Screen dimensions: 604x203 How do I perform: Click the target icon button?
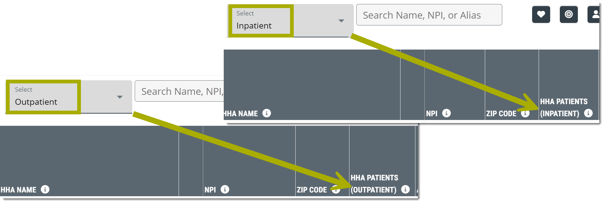pos(569,14)
